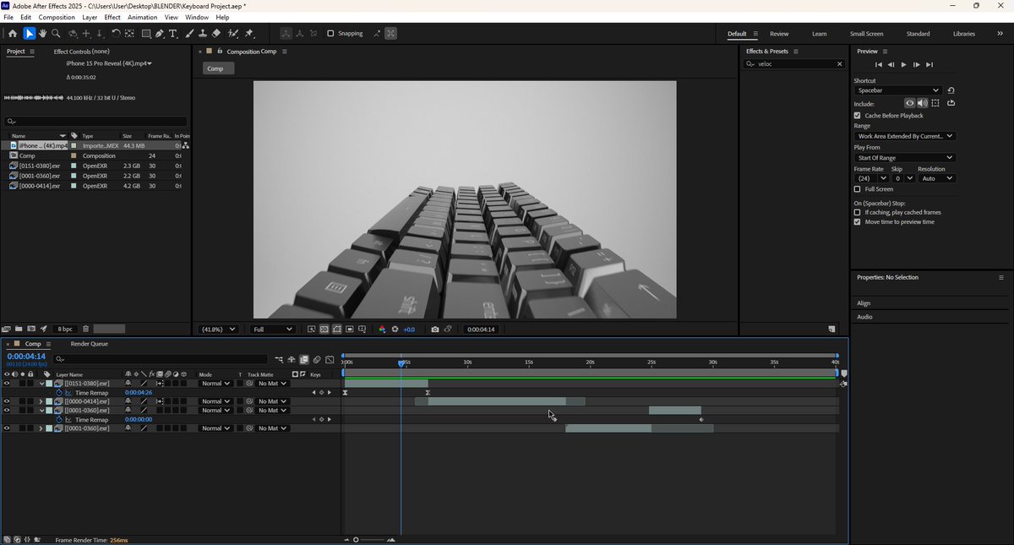Uncheck Move time to preview time
This screenshot has height=545, width=1014.
click(x=858, y=222)
